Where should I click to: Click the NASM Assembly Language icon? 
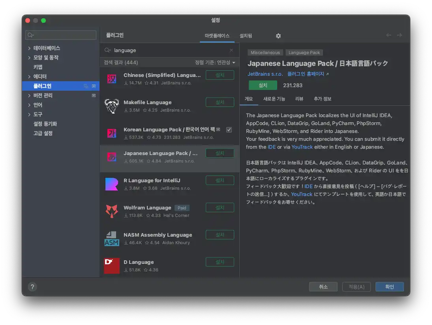(x=112, y=239)
